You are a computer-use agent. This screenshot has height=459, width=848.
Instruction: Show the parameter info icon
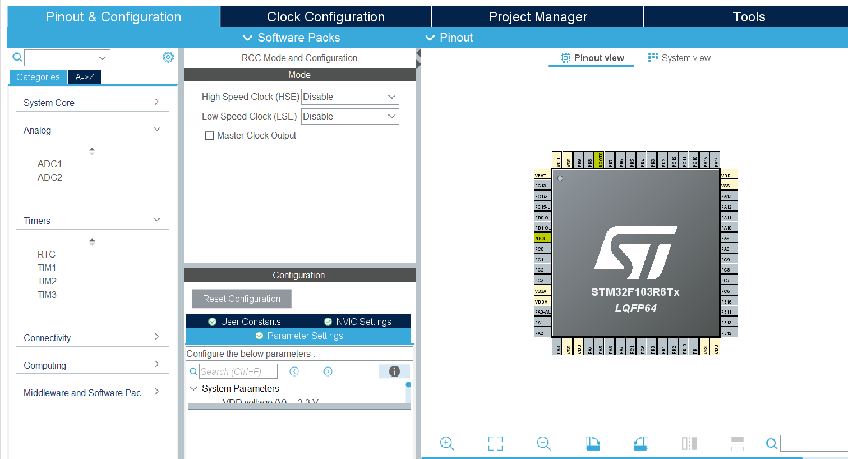point(394,371)
